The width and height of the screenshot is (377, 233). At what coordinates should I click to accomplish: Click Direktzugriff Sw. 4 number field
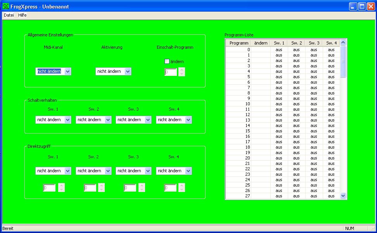pos(170,188)
